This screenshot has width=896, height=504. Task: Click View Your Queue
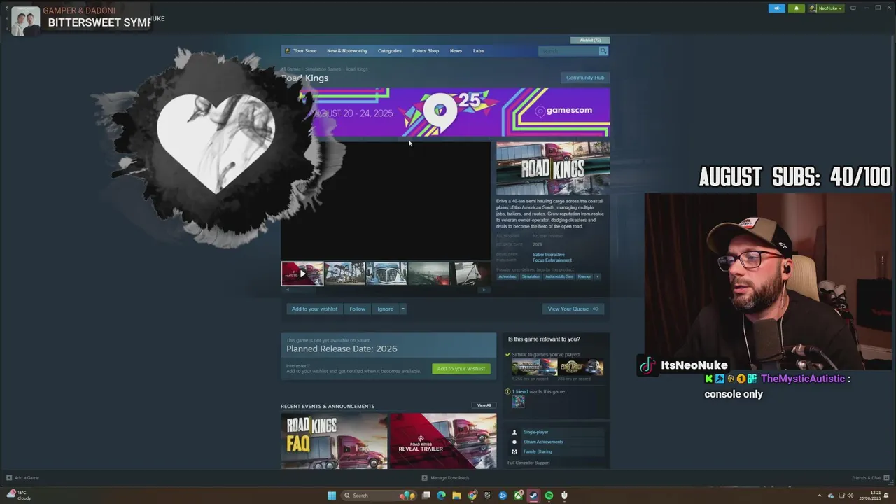[x=573, y=309]
